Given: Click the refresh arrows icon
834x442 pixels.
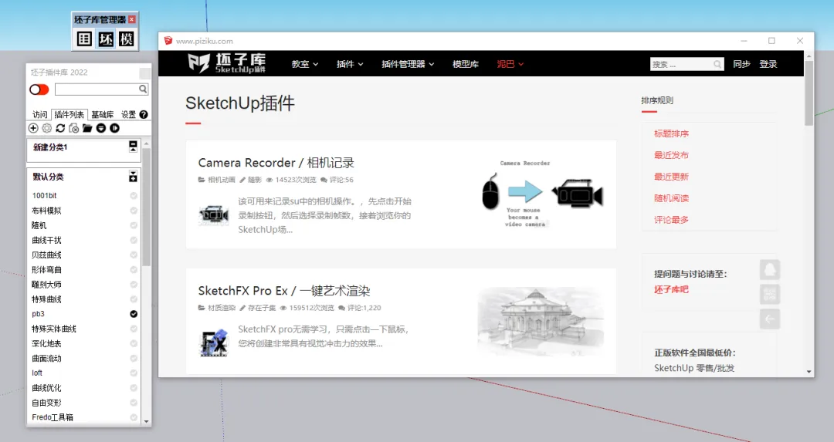Looking at the screenshot, I should 60,128.
